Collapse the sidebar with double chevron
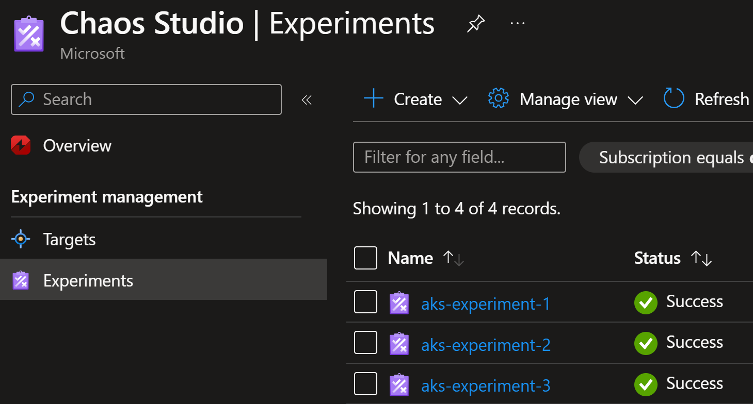Viewport: 753px width, 404px height. point(307,99)
